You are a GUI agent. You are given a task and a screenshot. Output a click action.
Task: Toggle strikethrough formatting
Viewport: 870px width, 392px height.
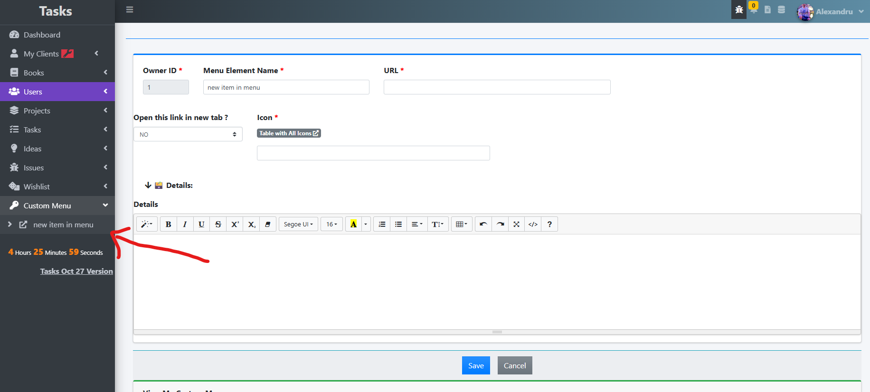tap(218, 224)
